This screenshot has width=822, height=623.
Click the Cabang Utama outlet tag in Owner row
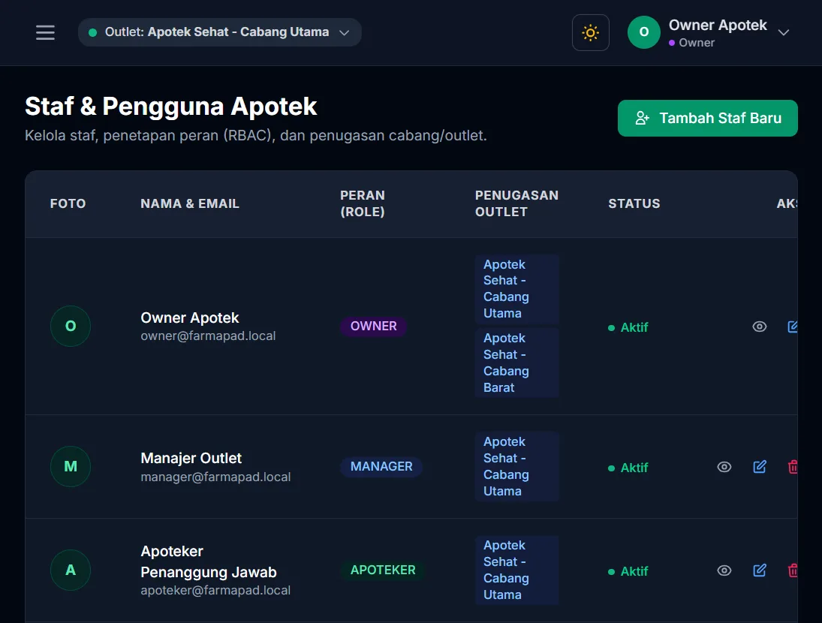coord(516,289)
